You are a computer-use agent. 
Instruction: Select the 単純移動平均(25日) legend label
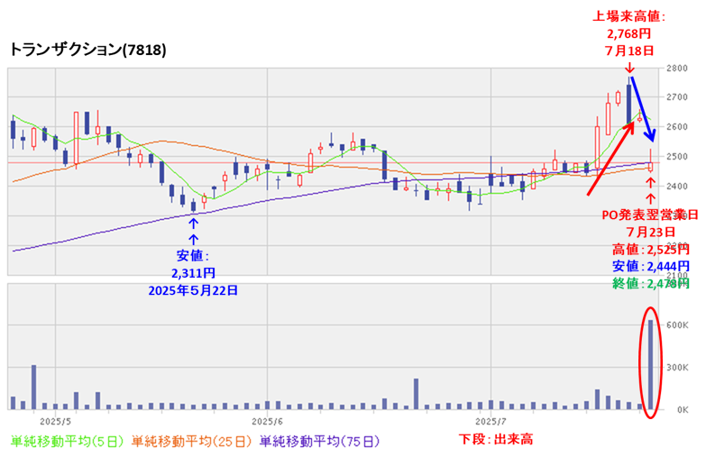coord(191,442)
